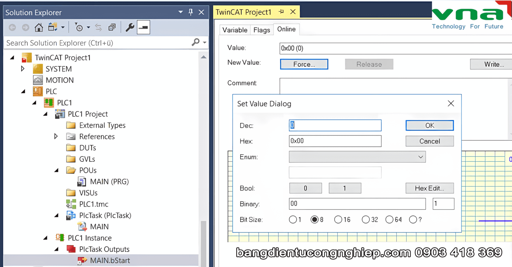Viewport: 512px width, 267px height.
Task: Switch to the Online tab
Action: [286, 29]
